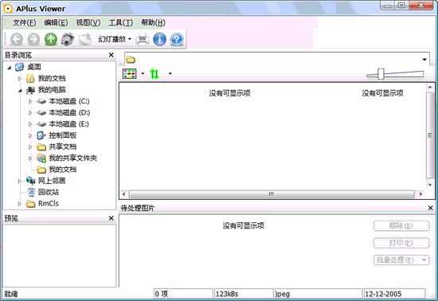Click the 12-12-2005 status date
The width and height of the screenshot is (438, 301).
point(394,294)
